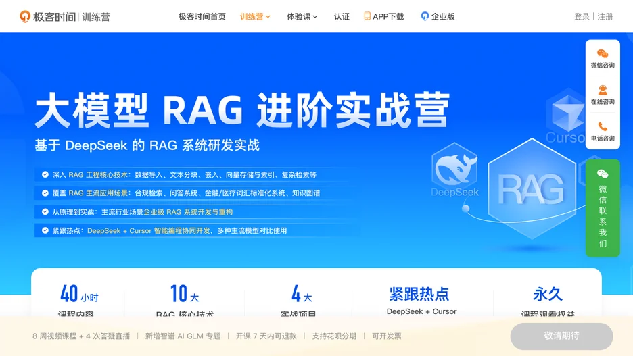This screenshot has height=356, width=633.
Task: Click the 10 大 statistic
Action: tap(185, 294)
